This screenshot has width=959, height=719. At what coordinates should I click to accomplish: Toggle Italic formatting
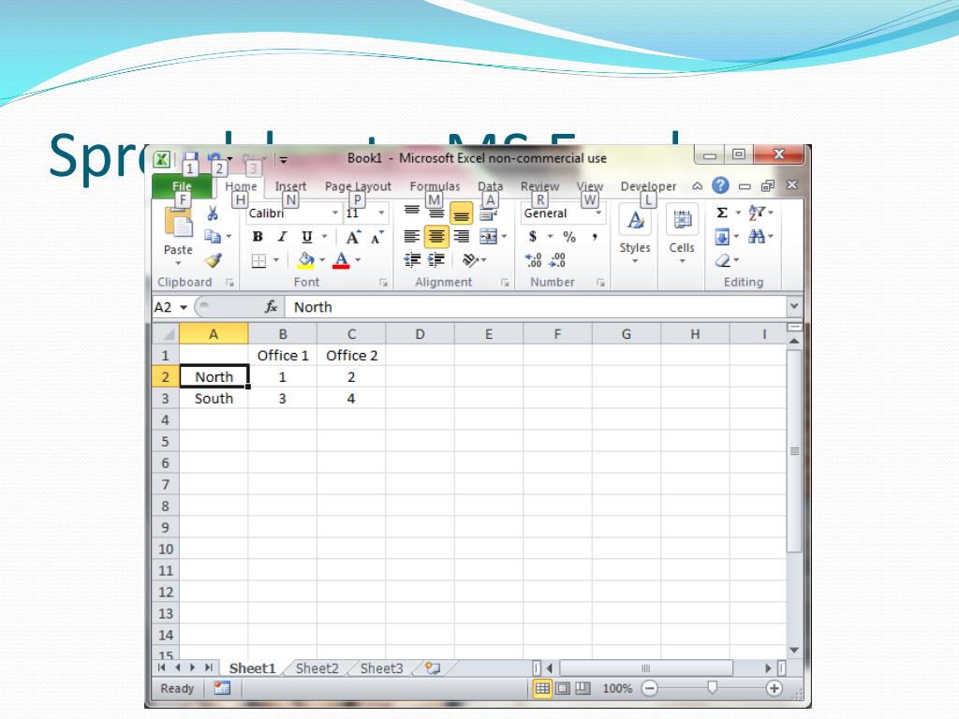point(282,237)
